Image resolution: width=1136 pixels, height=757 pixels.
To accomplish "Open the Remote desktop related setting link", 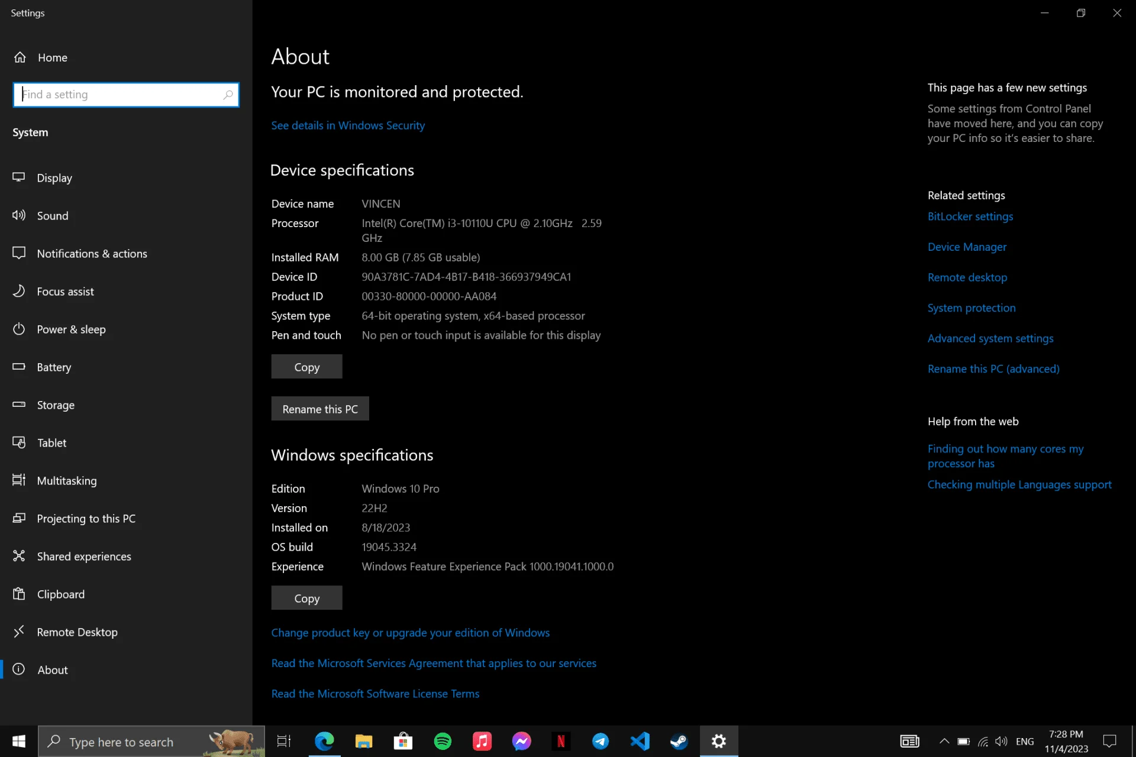I will 967,277.
